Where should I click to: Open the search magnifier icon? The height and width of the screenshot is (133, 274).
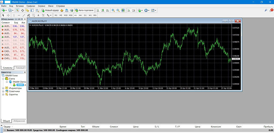tap(266, 10)
